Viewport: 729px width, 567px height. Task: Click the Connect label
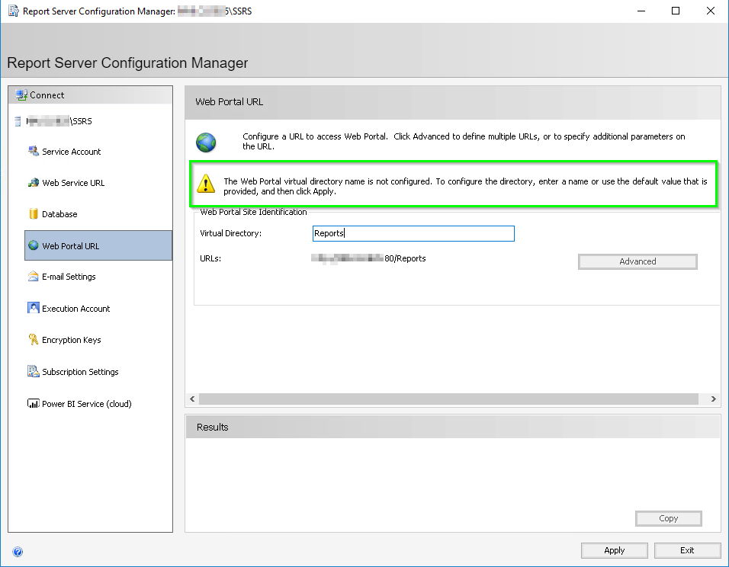click(47, 95)
